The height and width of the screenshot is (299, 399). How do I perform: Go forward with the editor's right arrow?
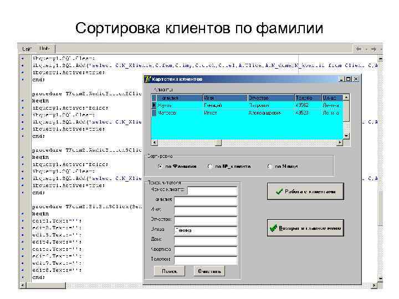point(374,49)
